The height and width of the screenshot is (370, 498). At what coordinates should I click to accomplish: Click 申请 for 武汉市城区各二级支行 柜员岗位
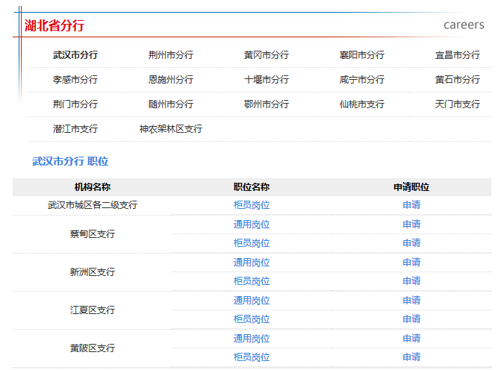411,205
